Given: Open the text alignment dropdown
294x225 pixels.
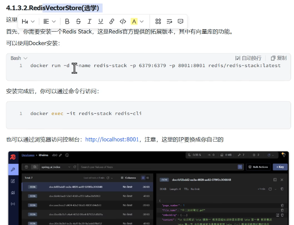Looking at the screenshot, I should [50, 22].
